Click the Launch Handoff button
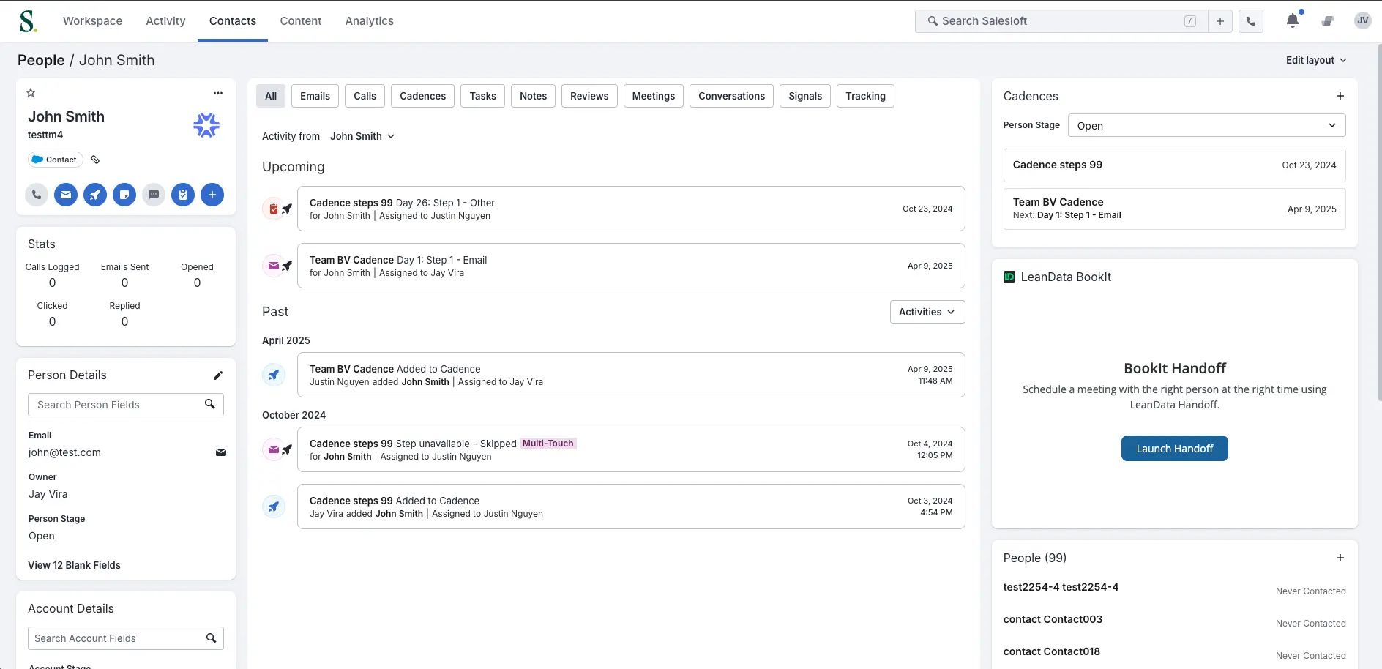Viewport: 1382px width, 669px height. 1175,449
